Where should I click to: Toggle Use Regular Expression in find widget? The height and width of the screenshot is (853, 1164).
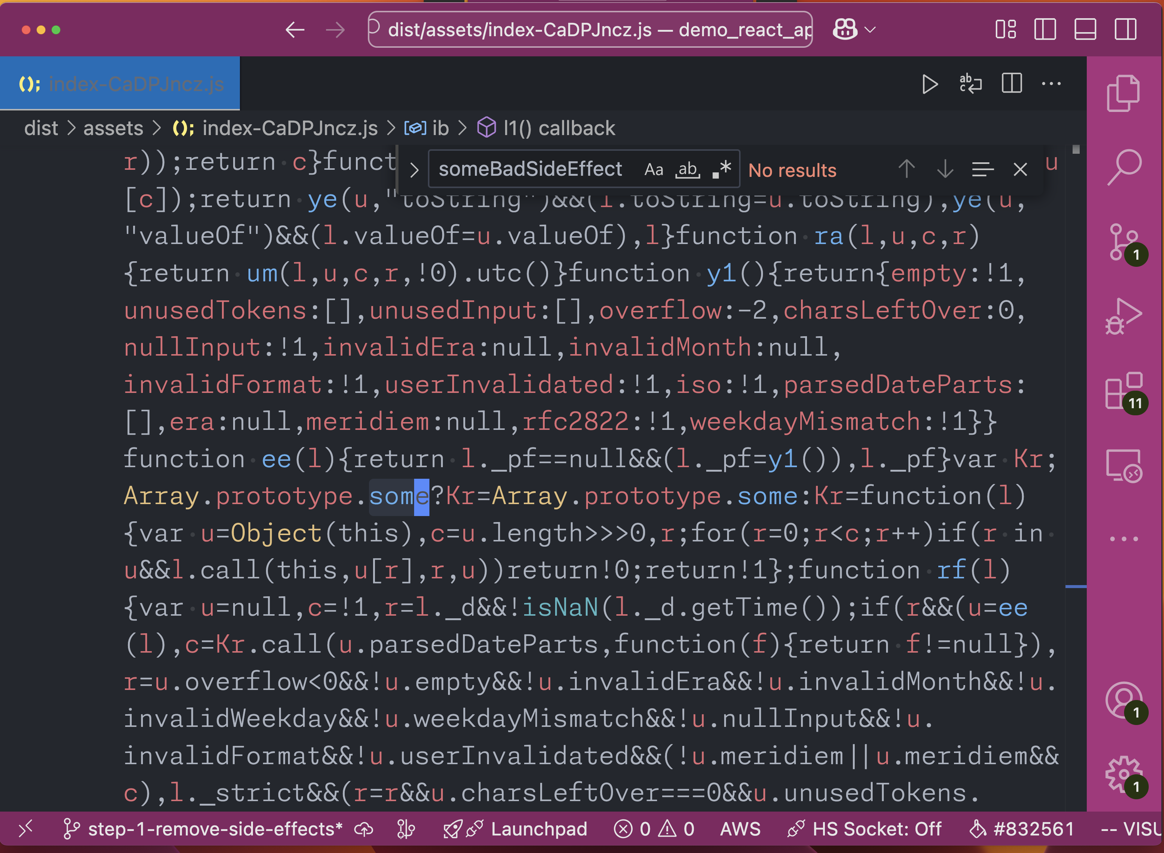tap(722, 169)
